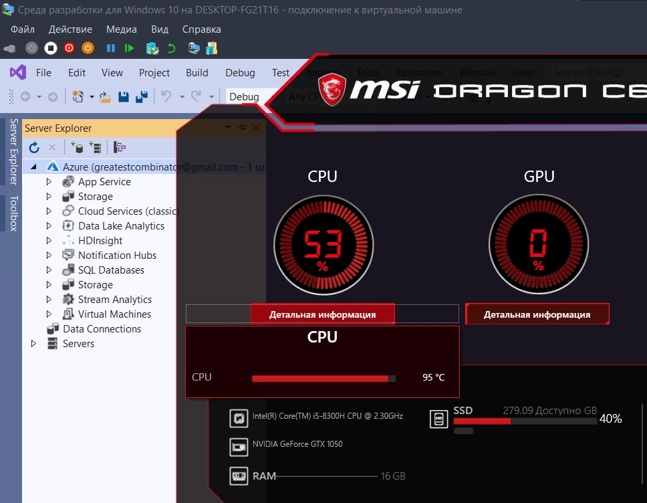Reset the VM using green play icon
The height and width of the screenshot is (503, 647).
(129, 48)
